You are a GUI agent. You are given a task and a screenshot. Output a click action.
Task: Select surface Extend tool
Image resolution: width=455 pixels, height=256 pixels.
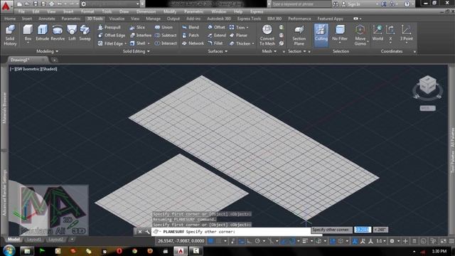click(x=217, y=36)
